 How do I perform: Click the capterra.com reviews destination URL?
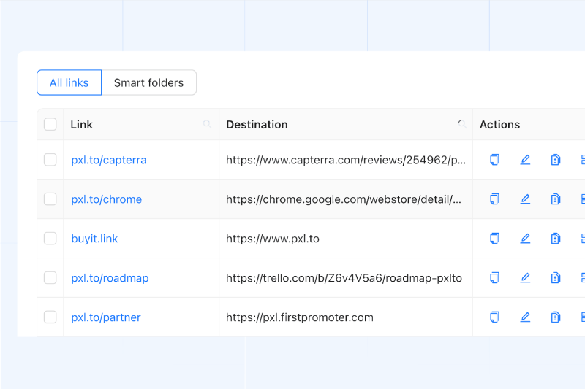[346, 160]
